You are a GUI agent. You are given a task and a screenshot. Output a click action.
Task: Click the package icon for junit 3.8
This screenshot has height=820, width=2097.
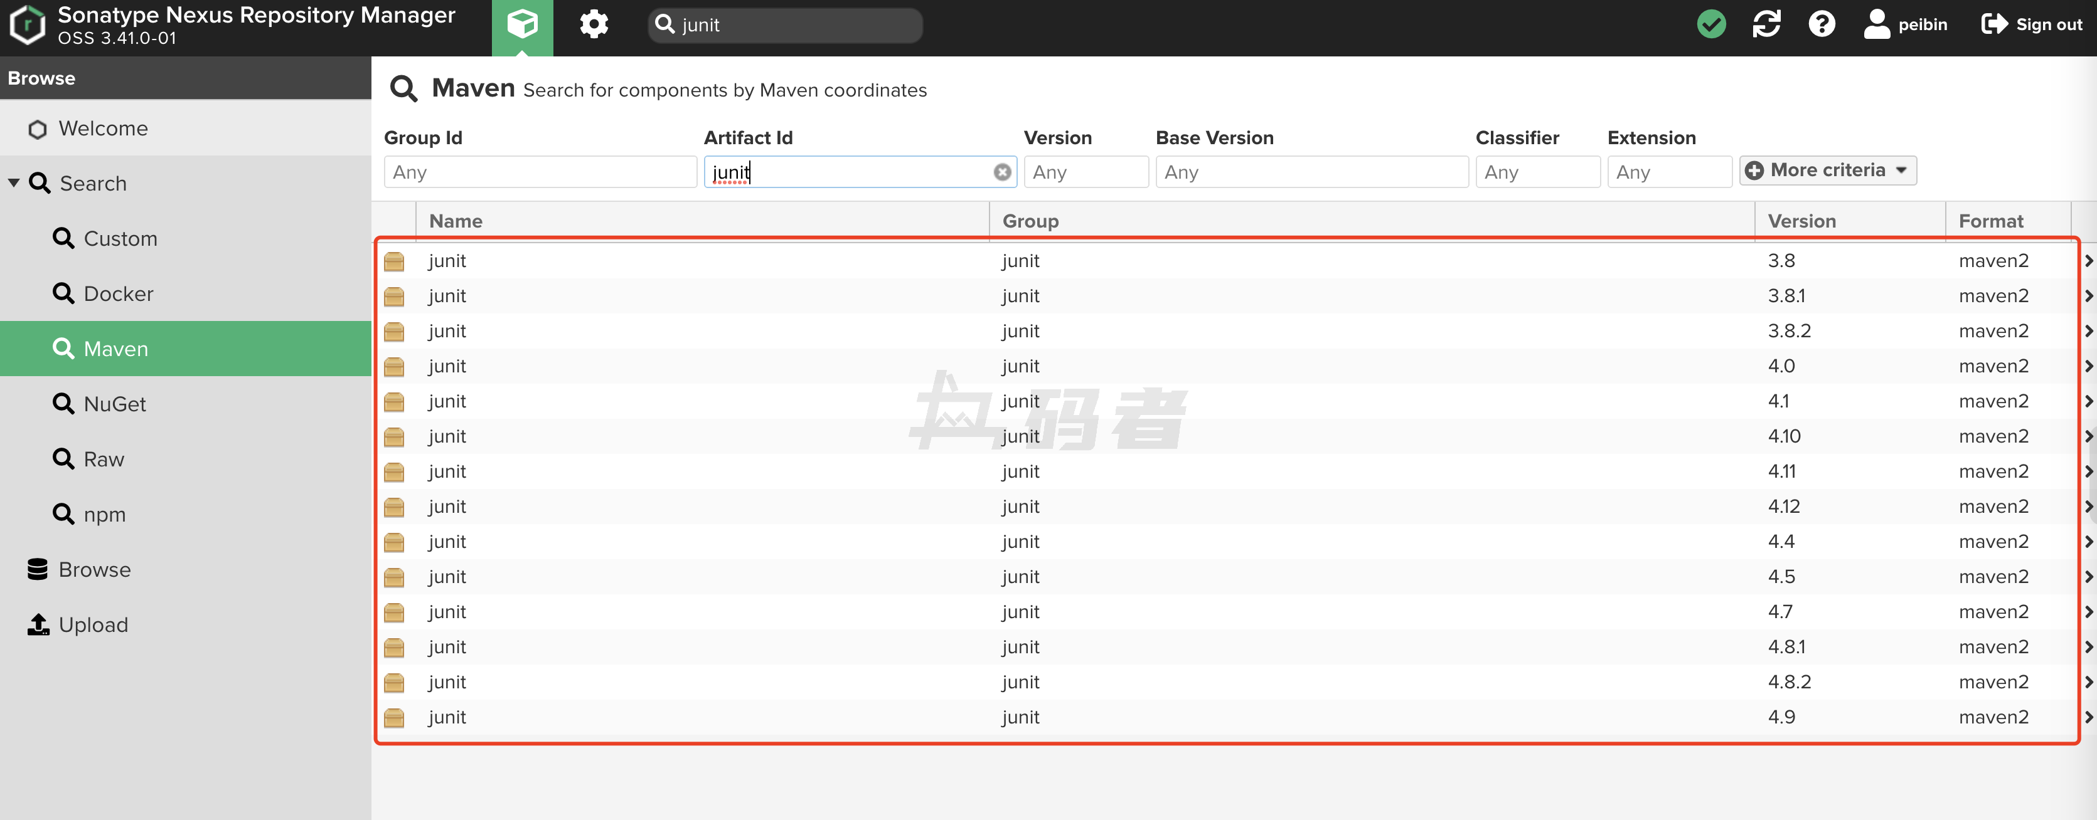(x=394, y=261)
